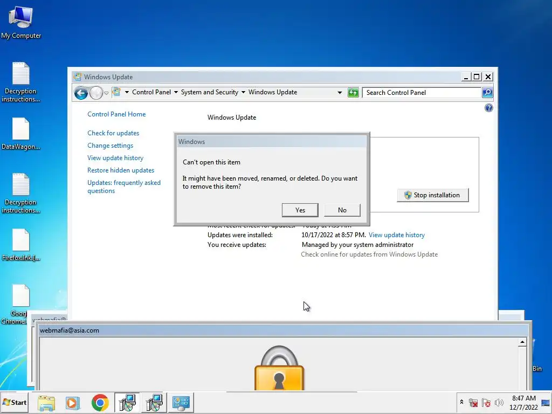552x414 pixels.
Task: Expand the dropdown arrow before Control Panel
Action: 127,92
